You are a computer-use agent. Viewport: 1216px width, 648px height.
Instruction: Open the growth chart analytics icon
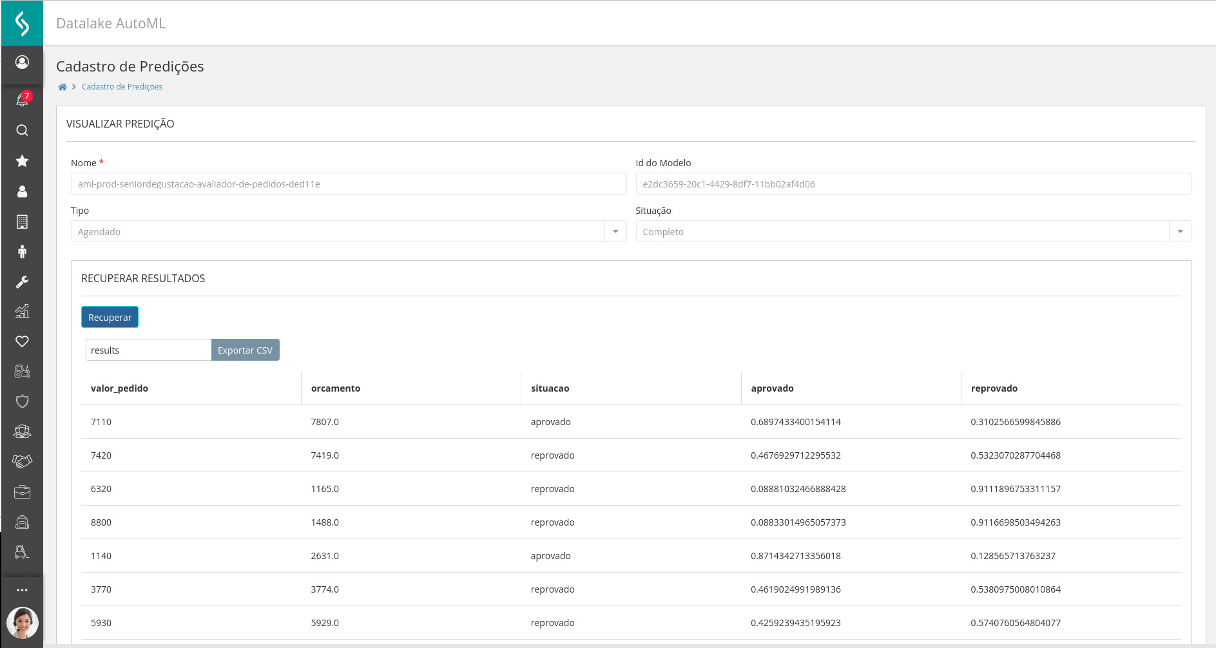22,311
